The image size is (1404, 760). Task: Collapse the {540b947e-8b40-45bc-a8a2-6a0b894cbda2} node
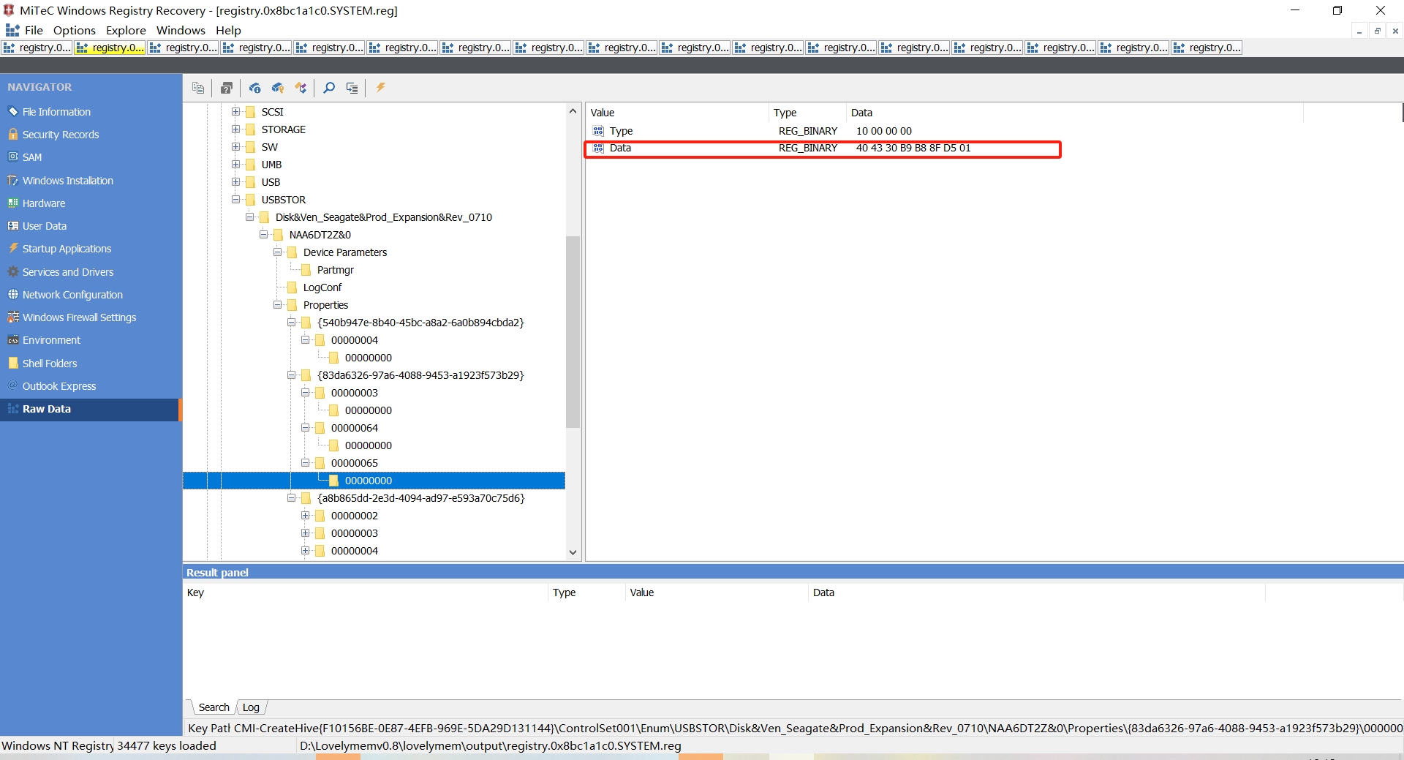292,323
